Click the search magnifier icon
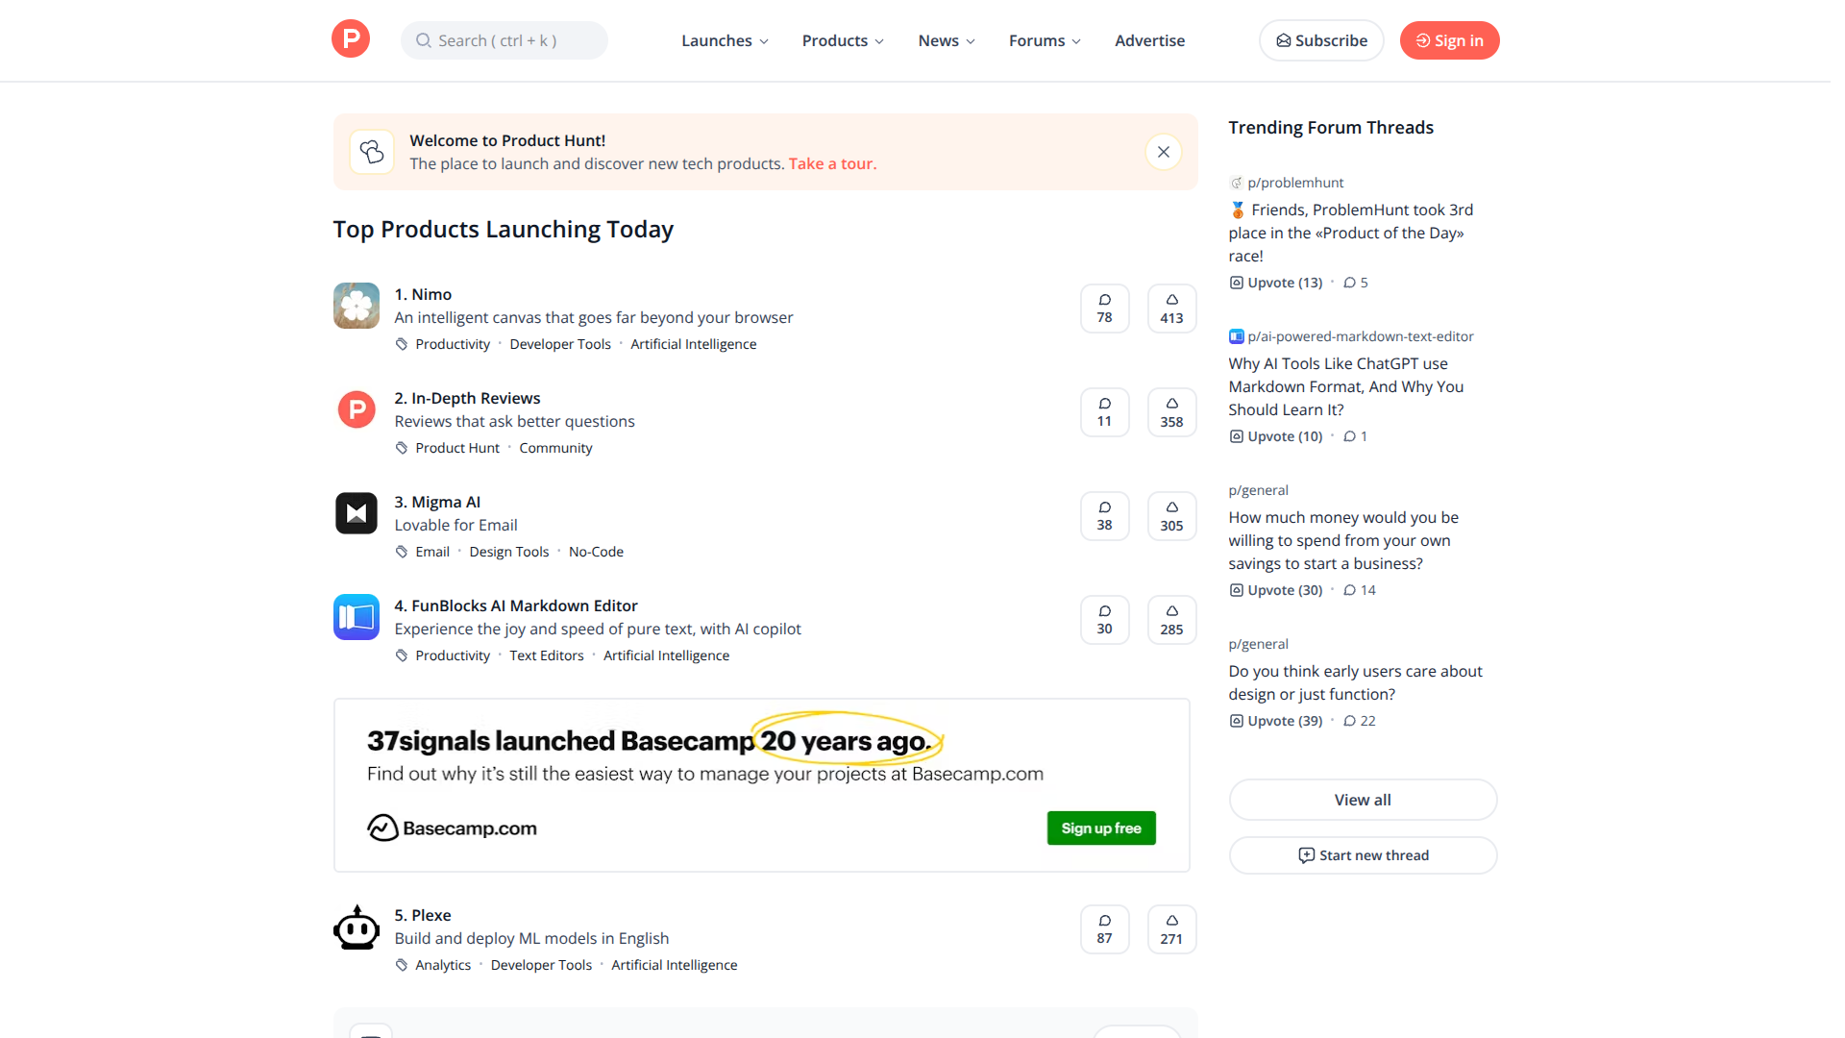 tap(423, 39)
